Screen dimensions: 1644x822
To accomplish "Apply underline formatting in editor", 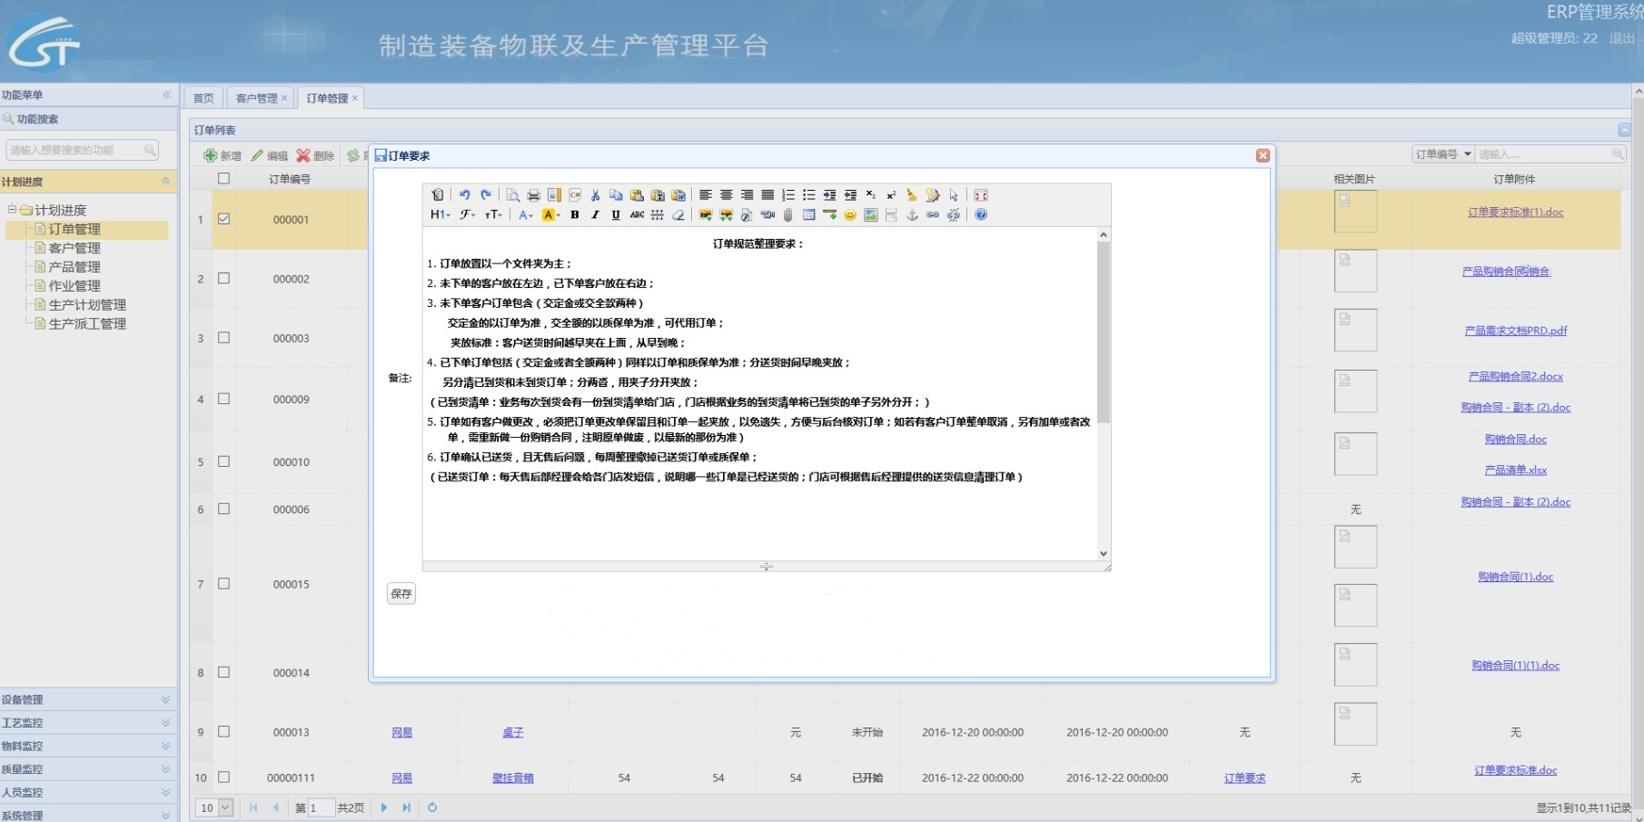I will 616,215.
